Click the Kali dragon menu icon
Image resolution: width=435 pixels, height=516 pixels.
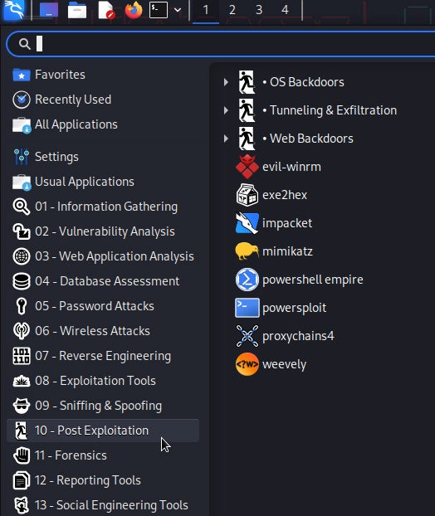14,10
